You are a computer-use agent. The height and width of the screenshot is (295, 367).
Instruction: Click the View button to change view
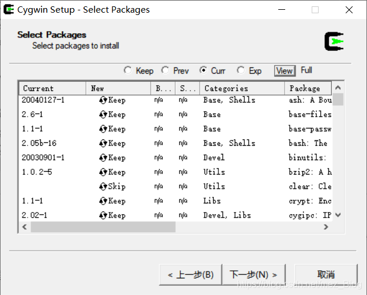[x=285, y=71]
